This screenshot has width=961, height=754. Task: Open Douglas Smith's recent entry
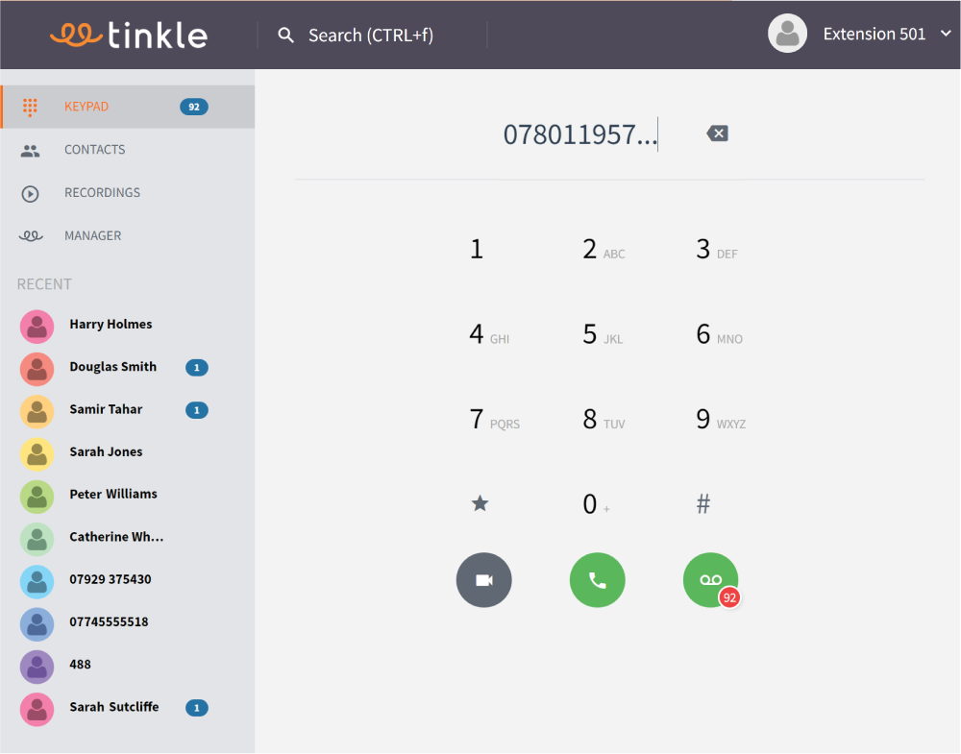(112, 367)
